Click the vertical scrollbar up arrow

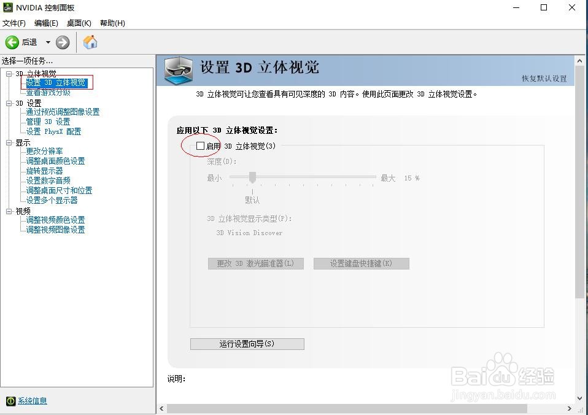pyautogui.click(x=580, y=61)
